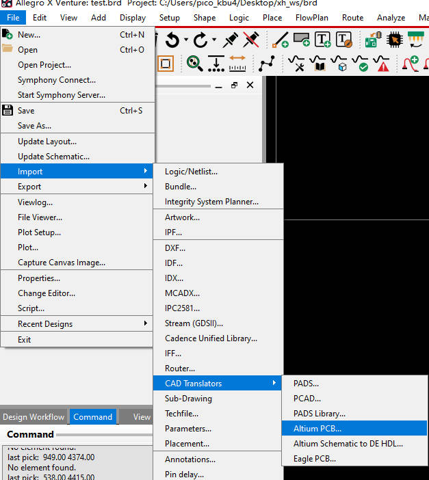Open the Analyze menu
Screen dimensions: 429x480
tap(391, 18)
